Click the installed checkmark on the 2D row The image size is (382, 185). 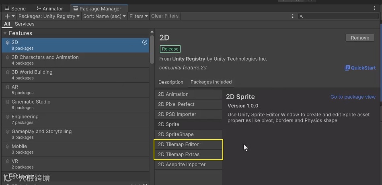pyautogui.click(x=145, y=42)
